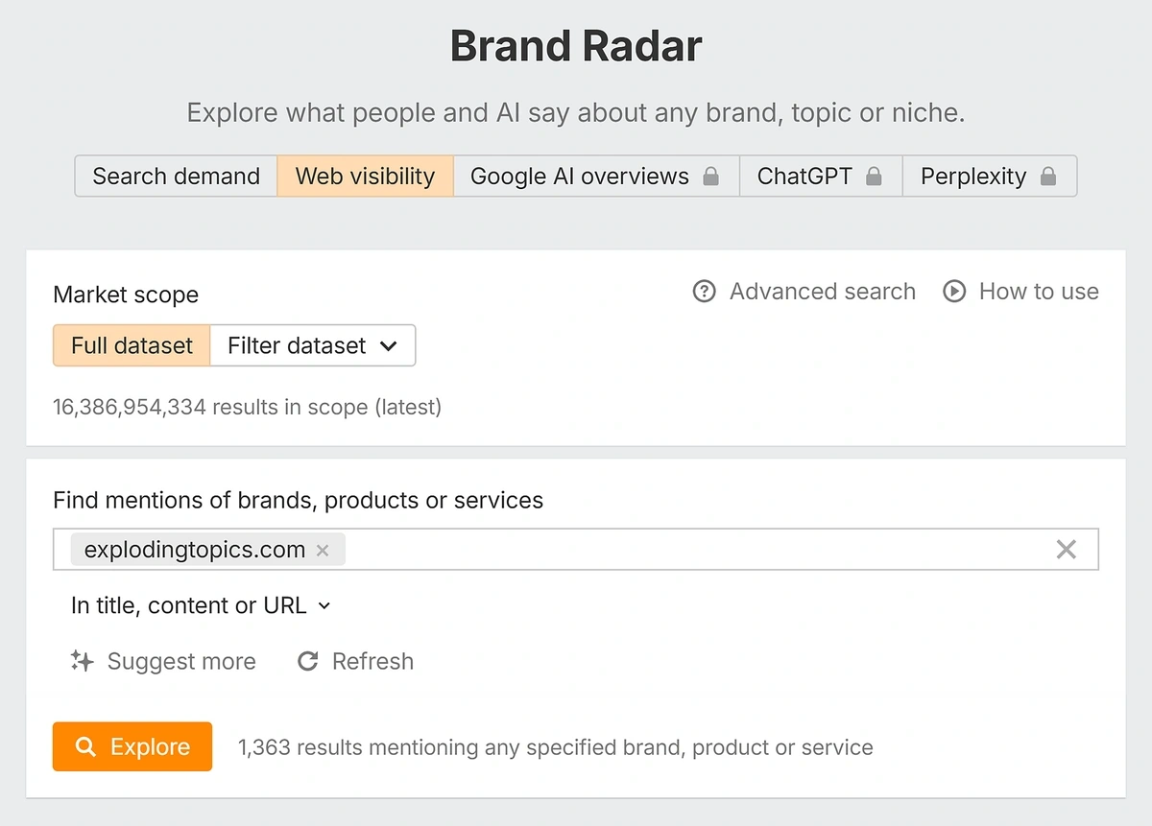Click the Market scope label
The height and width of the screenshot is (826, 1152).
coord(126,295)
